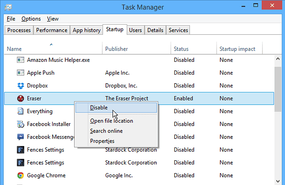The height and width of the screenshot is (185, 285).
Task: Click the Amazon Music Helper.exe icon
Action: coord(20,60)
